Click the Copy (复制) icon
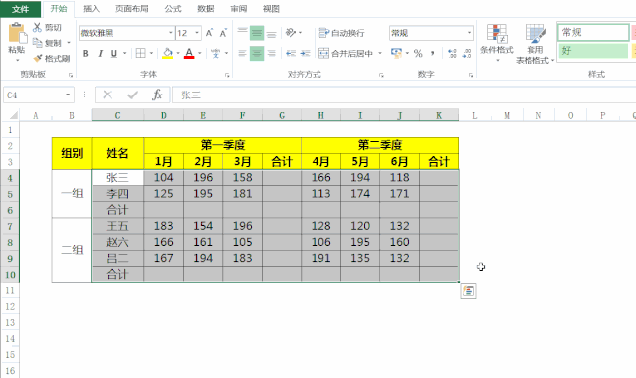Screen dimensions: 636x378 point(37,43)
